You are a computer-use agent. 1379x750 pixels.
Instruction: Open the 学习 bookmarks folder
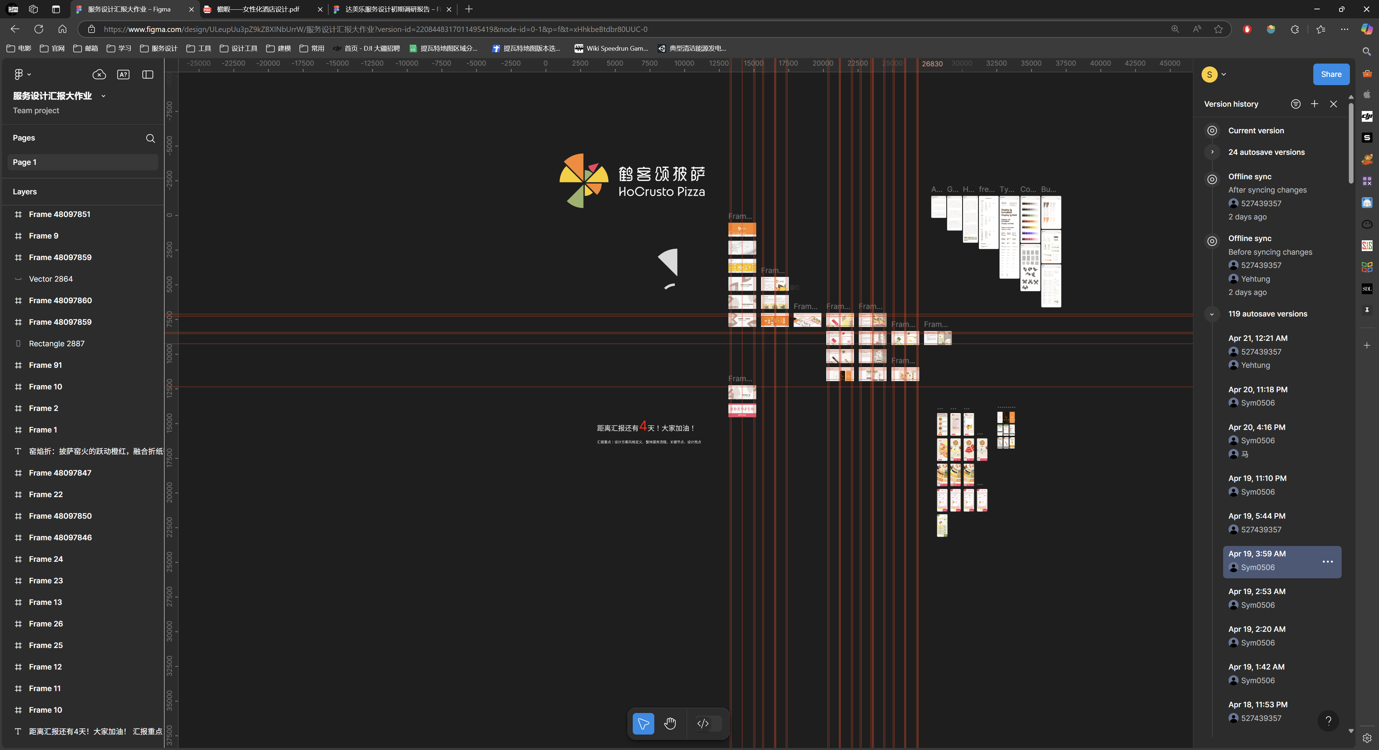pos(119,48)
